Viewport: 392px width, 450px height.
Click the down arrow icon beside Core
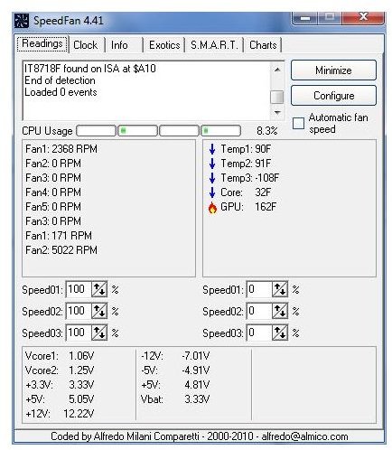point(212,192)
